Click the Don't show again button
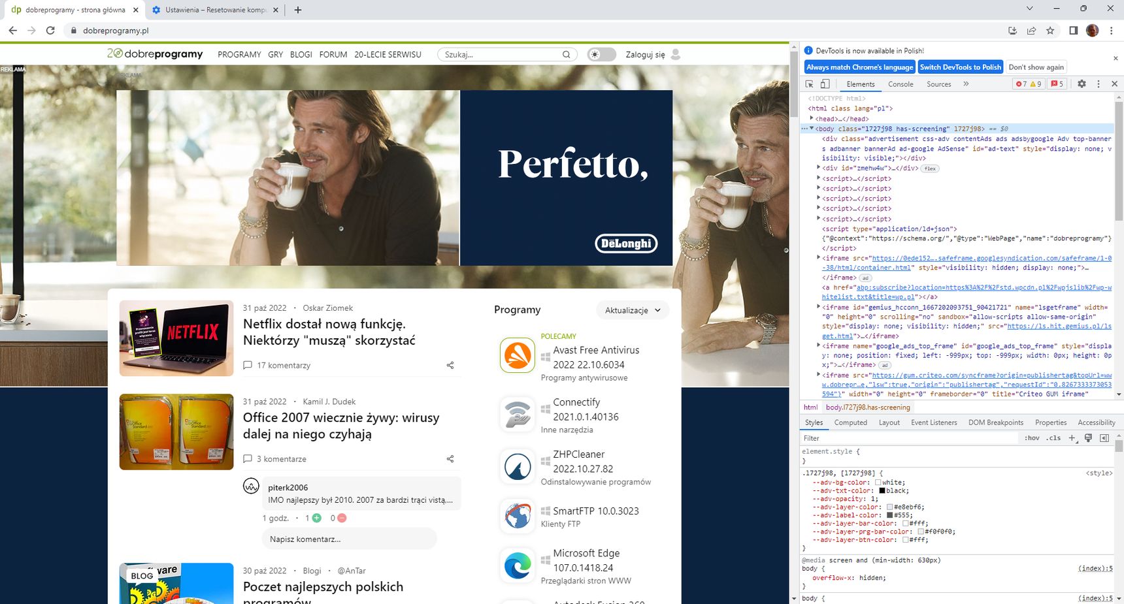 click(x=1036, y=67)
